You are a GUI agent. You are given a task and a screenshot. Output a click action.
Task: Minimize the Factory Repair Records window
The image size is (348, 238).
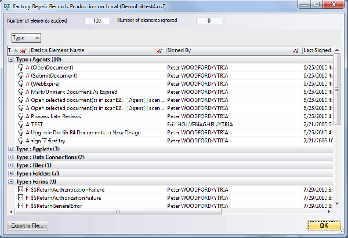click(304, 5)
